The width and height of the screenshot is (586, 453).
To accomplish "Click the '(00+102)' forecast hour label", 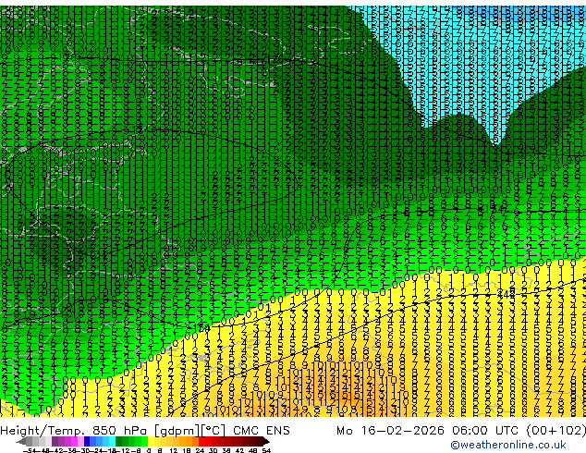I will pyautogui.click(x=555, y=431).
